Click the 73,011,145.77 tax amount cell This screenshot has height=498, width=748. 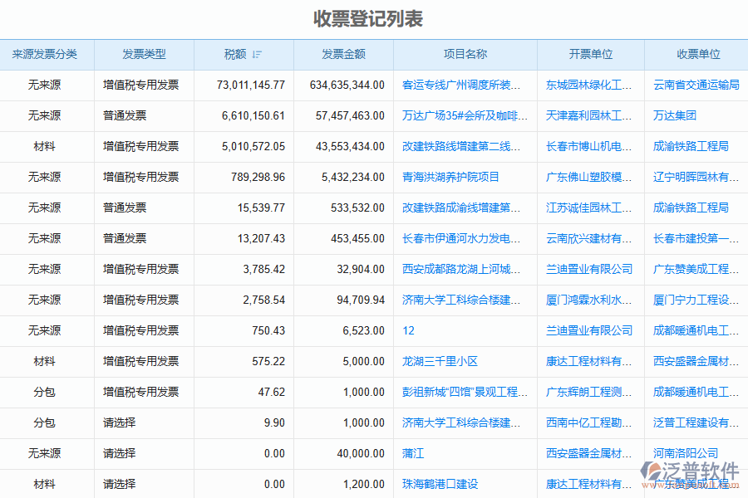pyautogui.click(x=250, y=85)
